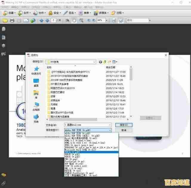Go to previous page with up arrow
Viewport: 191px width, 188px height.
pyautogui.click(x=41, y=21)
